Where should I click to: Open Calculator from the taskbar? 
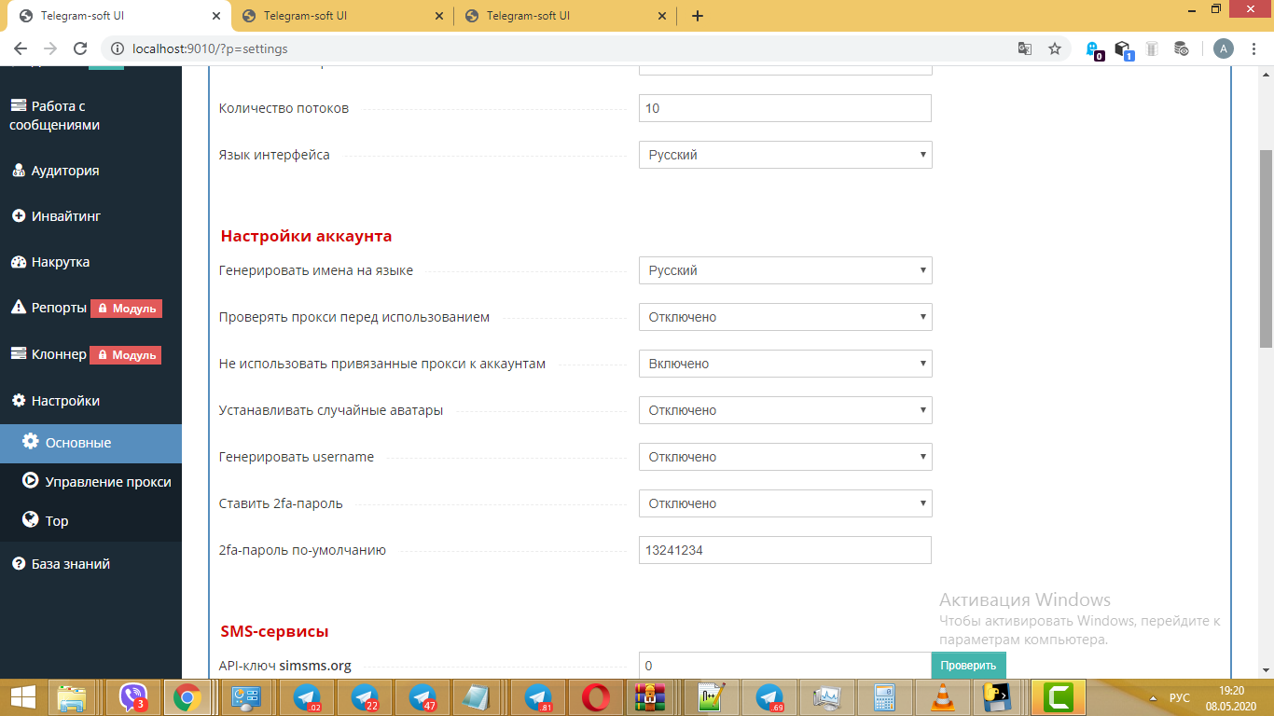[885, 696]
